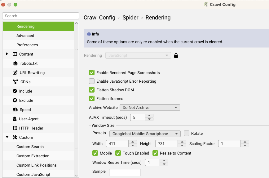Click the User-Agent spy icon
Screen dimensions: 269x178
click(15, 119)
